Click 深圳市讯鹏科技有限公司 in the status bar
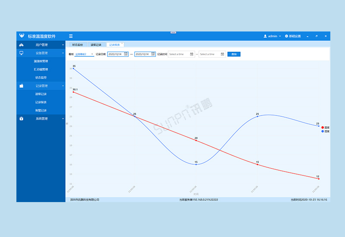The width and height of the screenshot is (345, 237). point(85,200)
